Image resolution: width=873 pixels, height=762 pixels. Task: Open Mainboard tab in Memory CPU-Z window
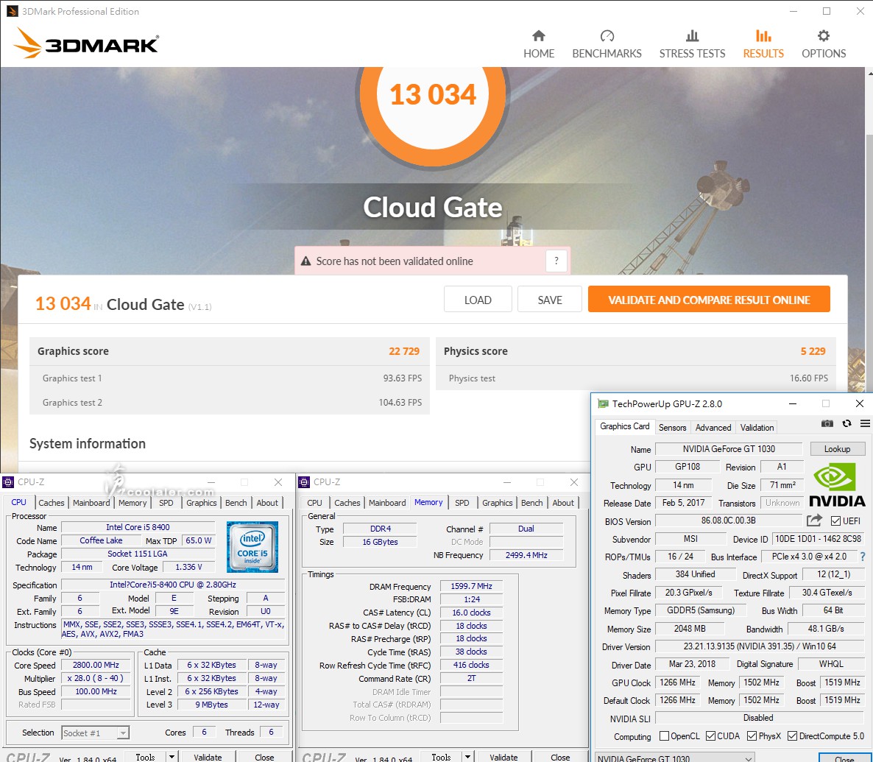(387, 502)
